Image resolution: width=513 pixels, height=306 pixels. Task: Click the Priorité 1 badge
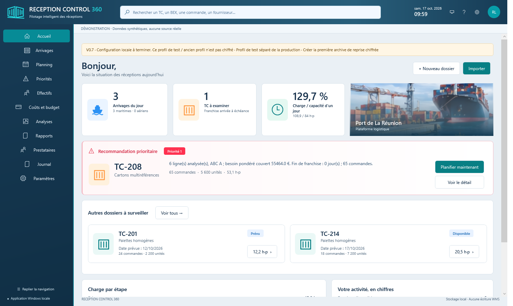(x=175, y=151)
